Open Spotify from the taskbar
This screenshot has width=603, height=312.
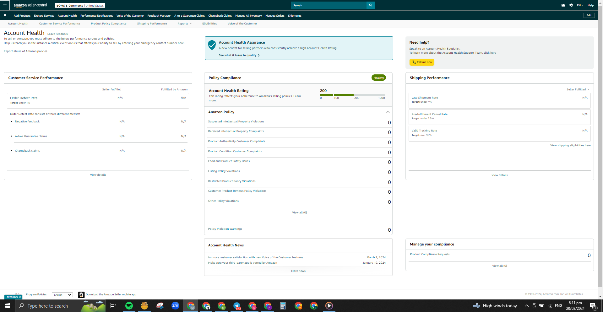point(129,306)
